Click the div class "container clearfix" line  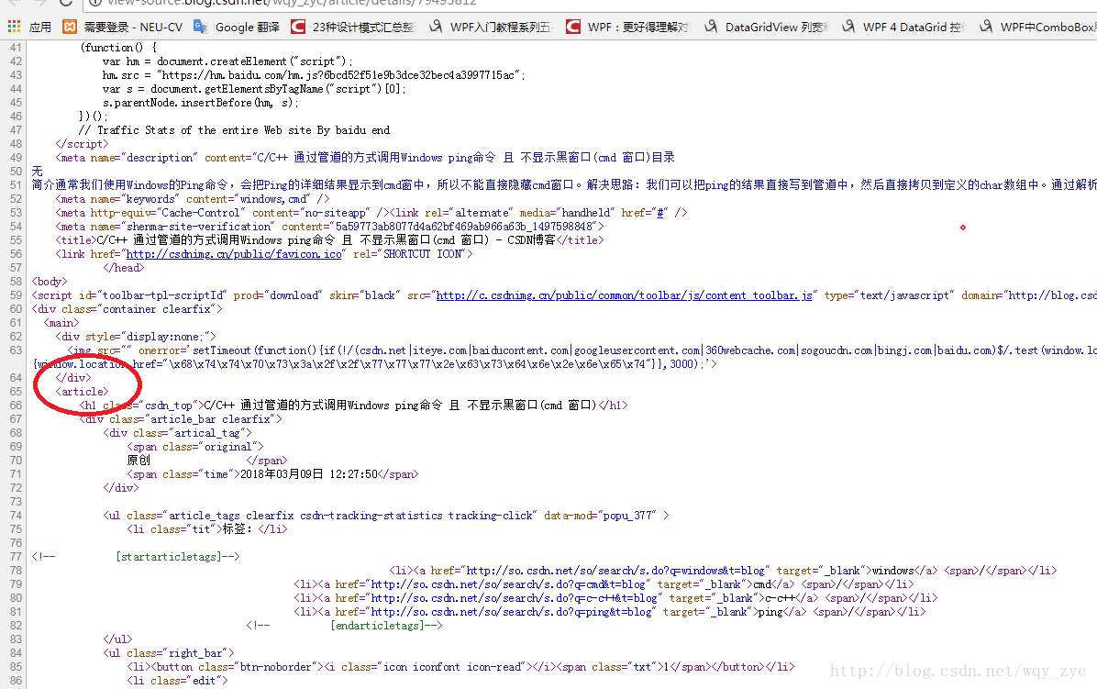(127, 309)
